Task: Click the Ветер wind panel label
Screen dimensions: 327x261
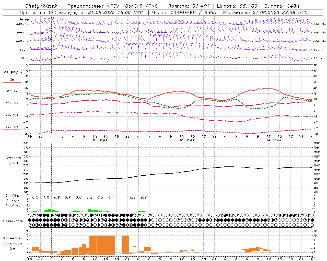Action: click(24, 19)
